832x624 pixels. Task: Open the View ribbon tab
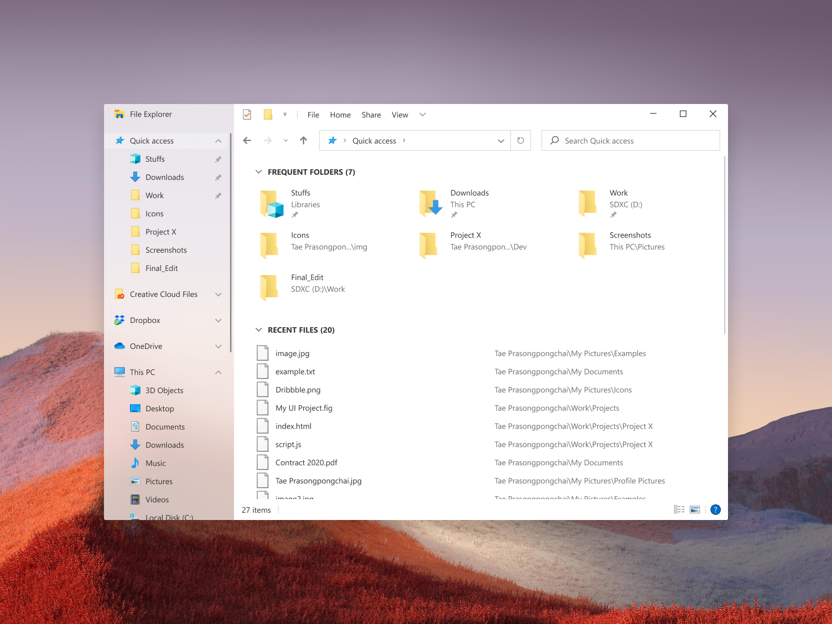coord(399,115)
